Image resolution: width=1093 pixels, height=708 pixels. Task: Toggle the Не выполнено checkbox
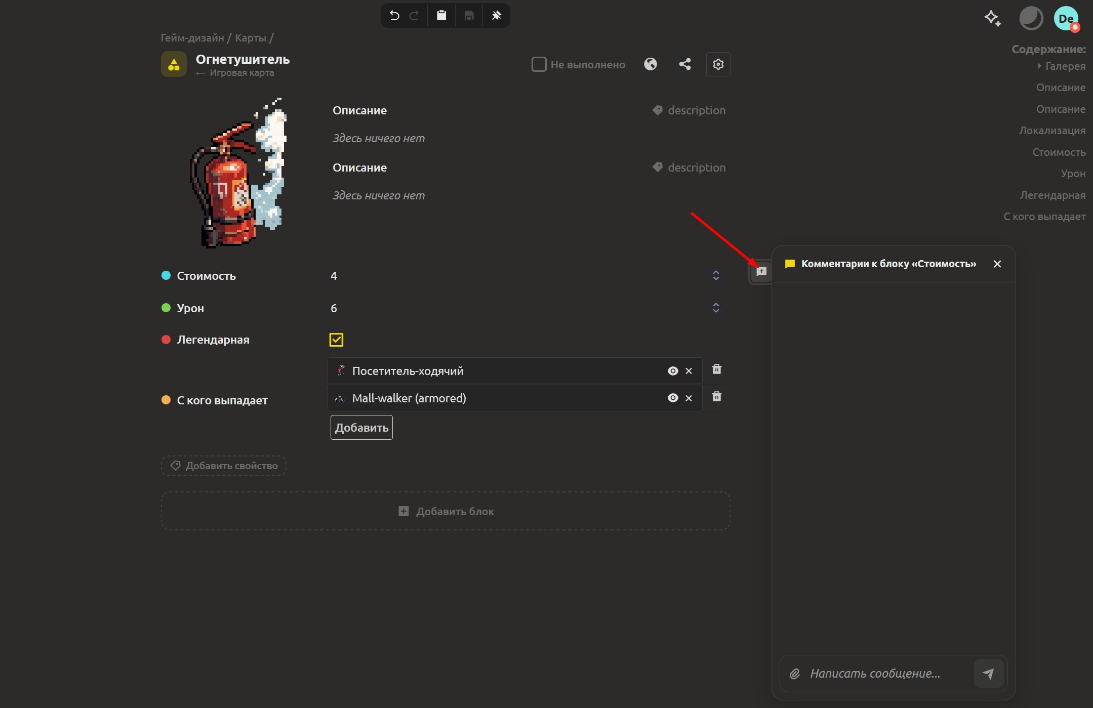(x=539, y=64)
